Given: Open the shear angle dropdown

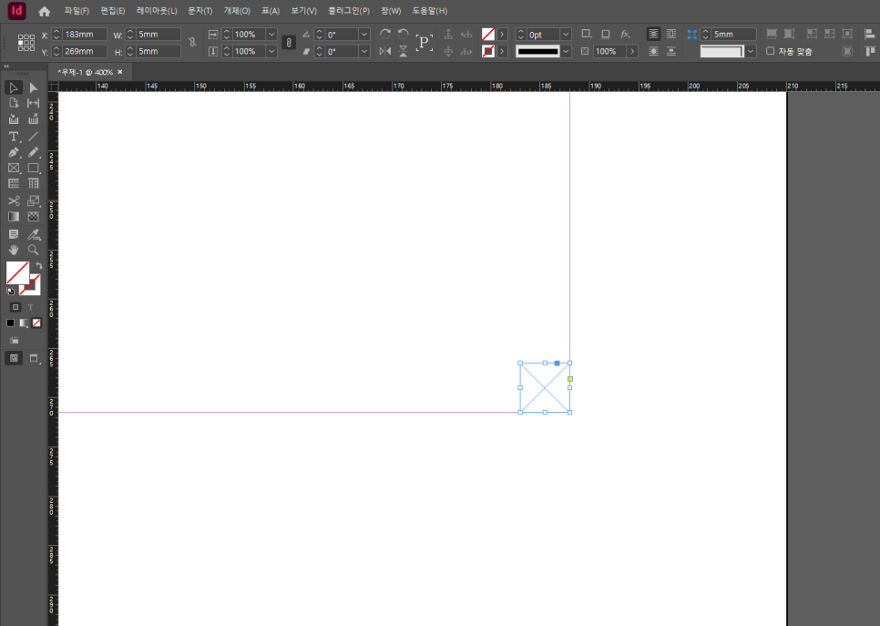Looking at the screenshot, I should click(x=363, y=51).
